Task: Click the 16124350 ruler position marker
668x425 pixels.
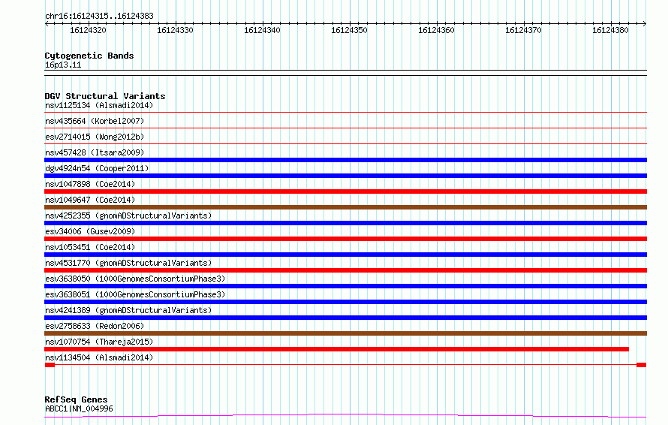Action: point(349,30)
